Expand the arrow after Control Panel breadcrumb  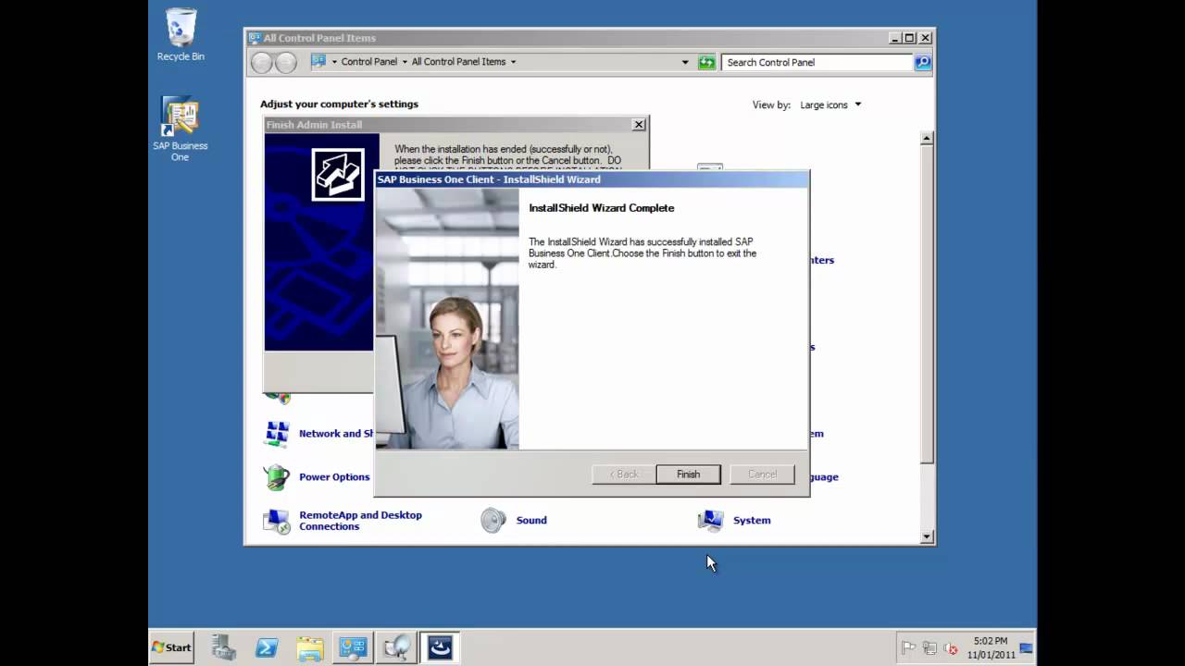pos(405,62)
